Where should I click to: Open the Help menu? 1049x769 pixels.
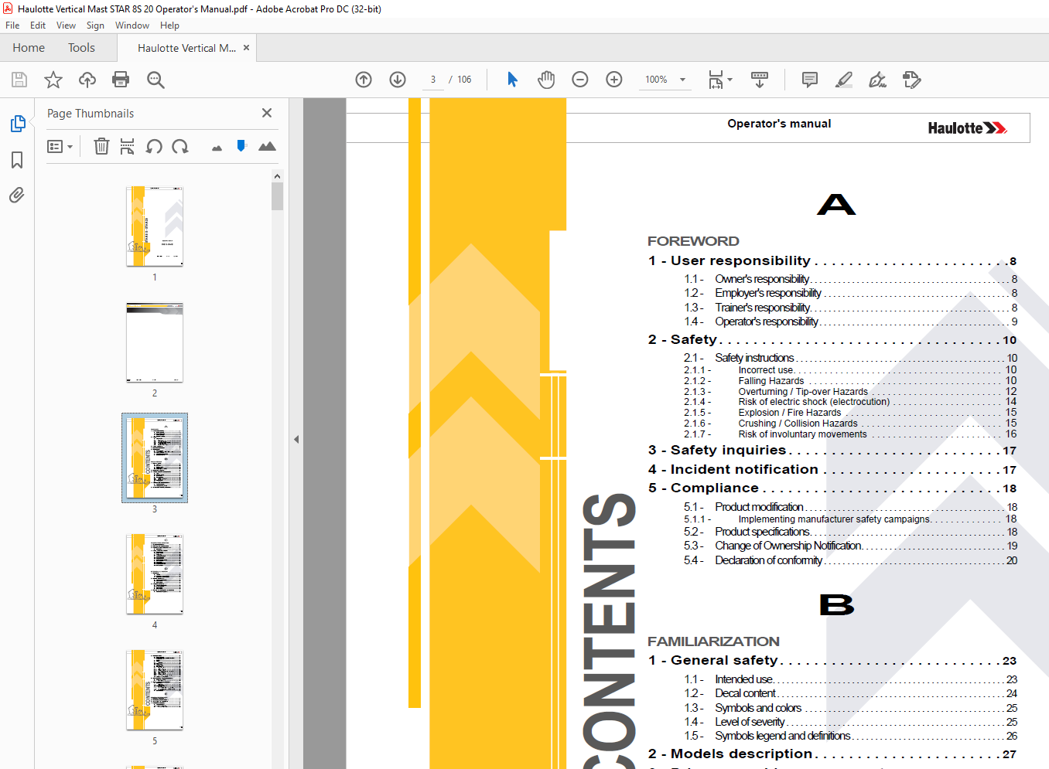click(x=169, y=26)
